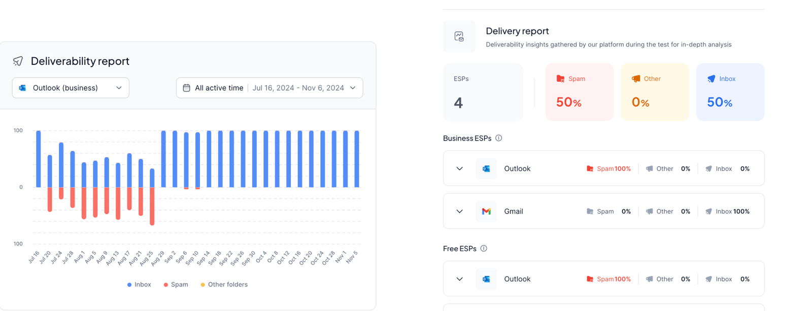Toggle the Other folders legend series
The height and width of the screenshot is (311, 812).
(224, 285)
